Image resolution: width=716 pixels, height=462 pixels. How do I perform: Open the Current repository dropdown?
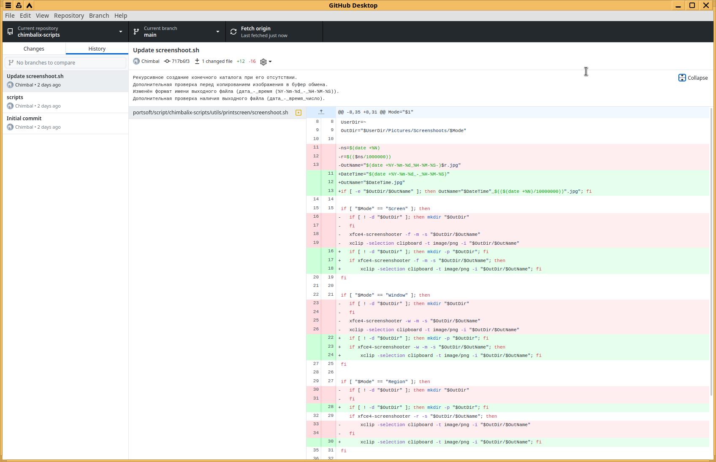click(65, 32)
